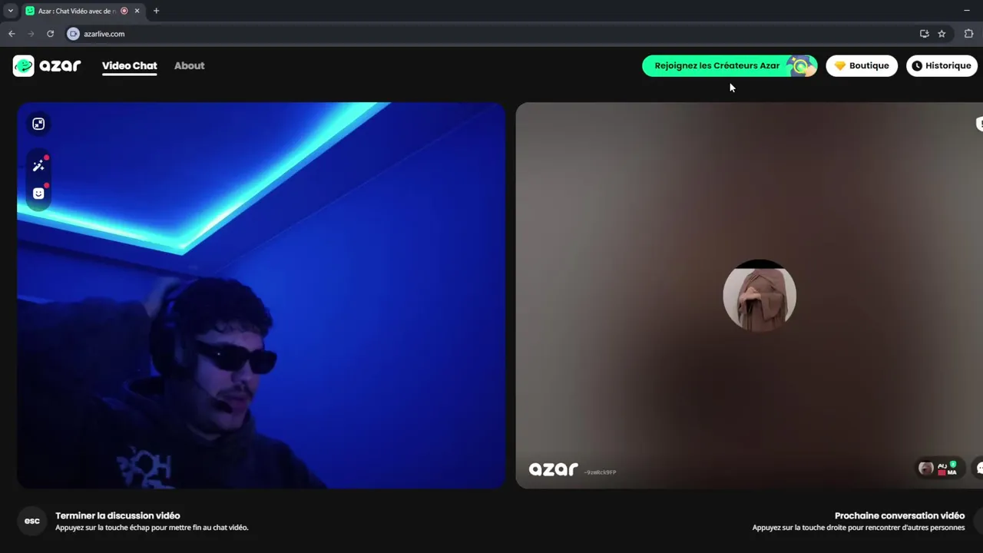Click the local webcam video feed
The height and width of the screenshot is (553, 983).
(x=261, y=296)
